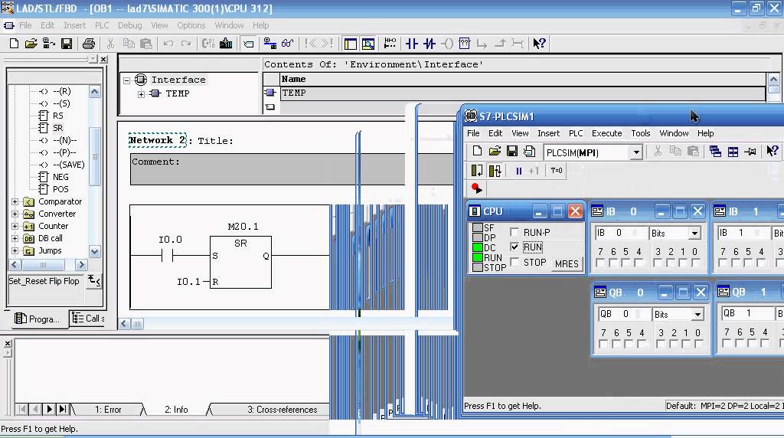This screenshot has width=784, height=438.
Task: Insert output coil icon
Action: tap(447, 44)
